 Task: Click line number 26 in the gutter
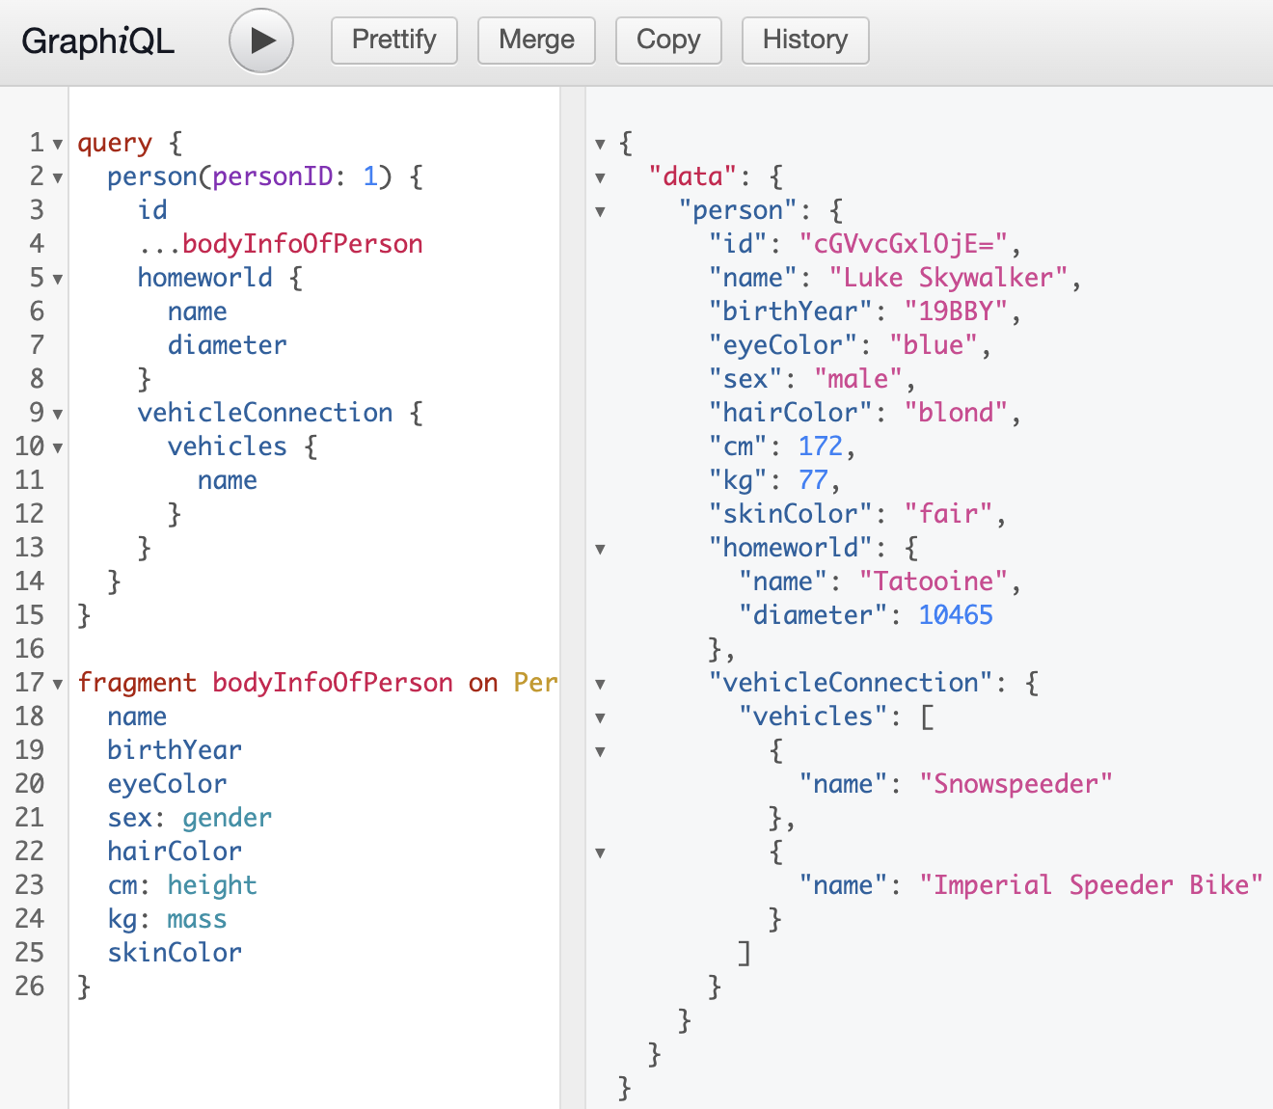pyautogui.click(x=30, y=987)
